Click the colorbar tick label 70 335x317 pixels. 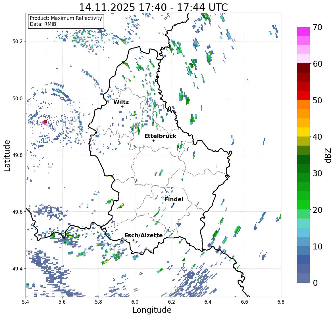[x=317, y=27]
